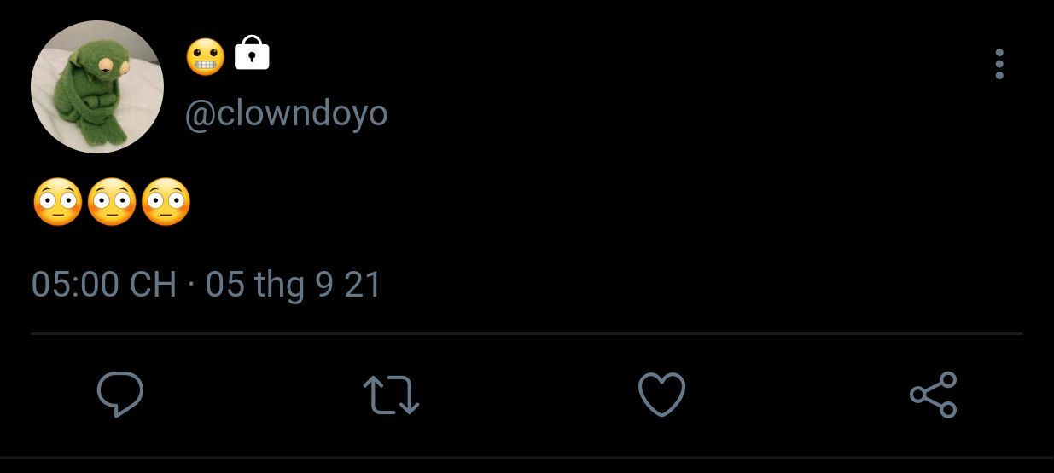
Task: Like the tweet with the heart icon
Action: coord(661,395)
